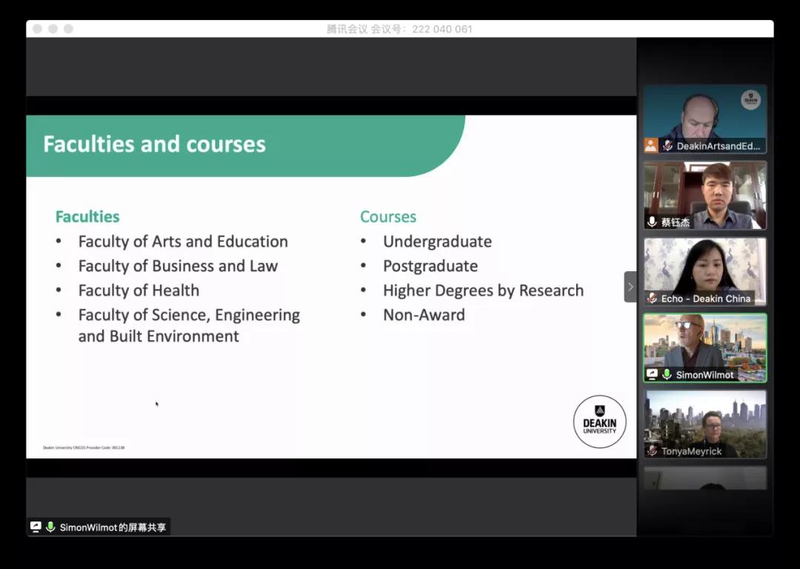This screenshot has height=569, width=800.
Task: Click screen share icon on SimonWilmot tile
Action: [x=652, y=375]
